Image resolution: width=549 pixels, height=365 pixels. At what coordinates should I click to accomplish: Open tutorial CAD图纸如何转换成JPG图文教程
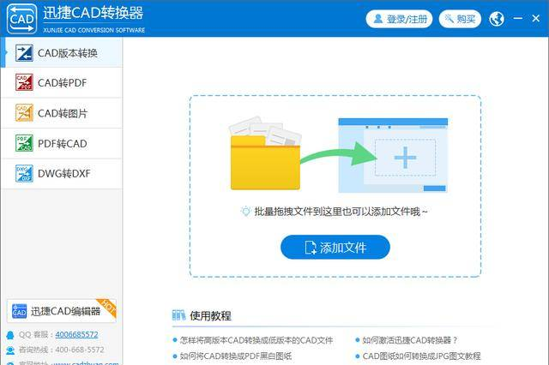pyautogui.click(x=421, y=356)
